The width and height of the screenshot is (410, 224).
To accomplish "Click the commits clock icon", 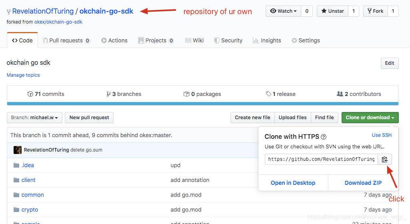I will tap(30, 94).
